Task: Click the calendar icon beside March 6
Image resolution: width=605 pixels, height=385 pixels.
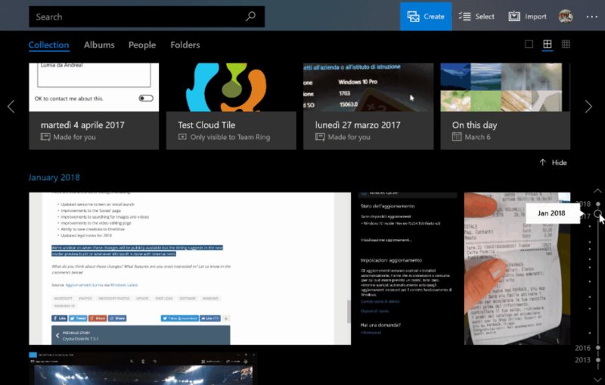Action: click(457, 137)
